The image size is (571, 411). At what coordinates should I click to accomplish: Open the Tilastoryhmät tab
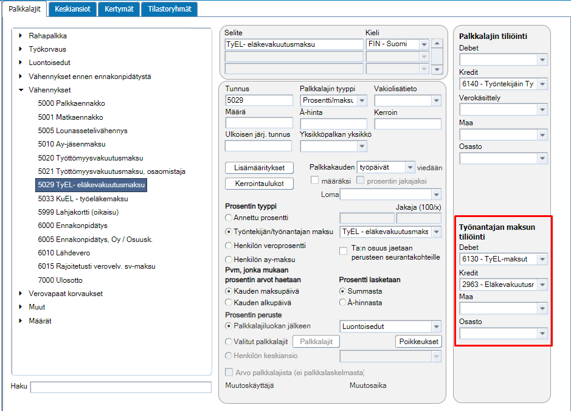[x=169, y=9]
